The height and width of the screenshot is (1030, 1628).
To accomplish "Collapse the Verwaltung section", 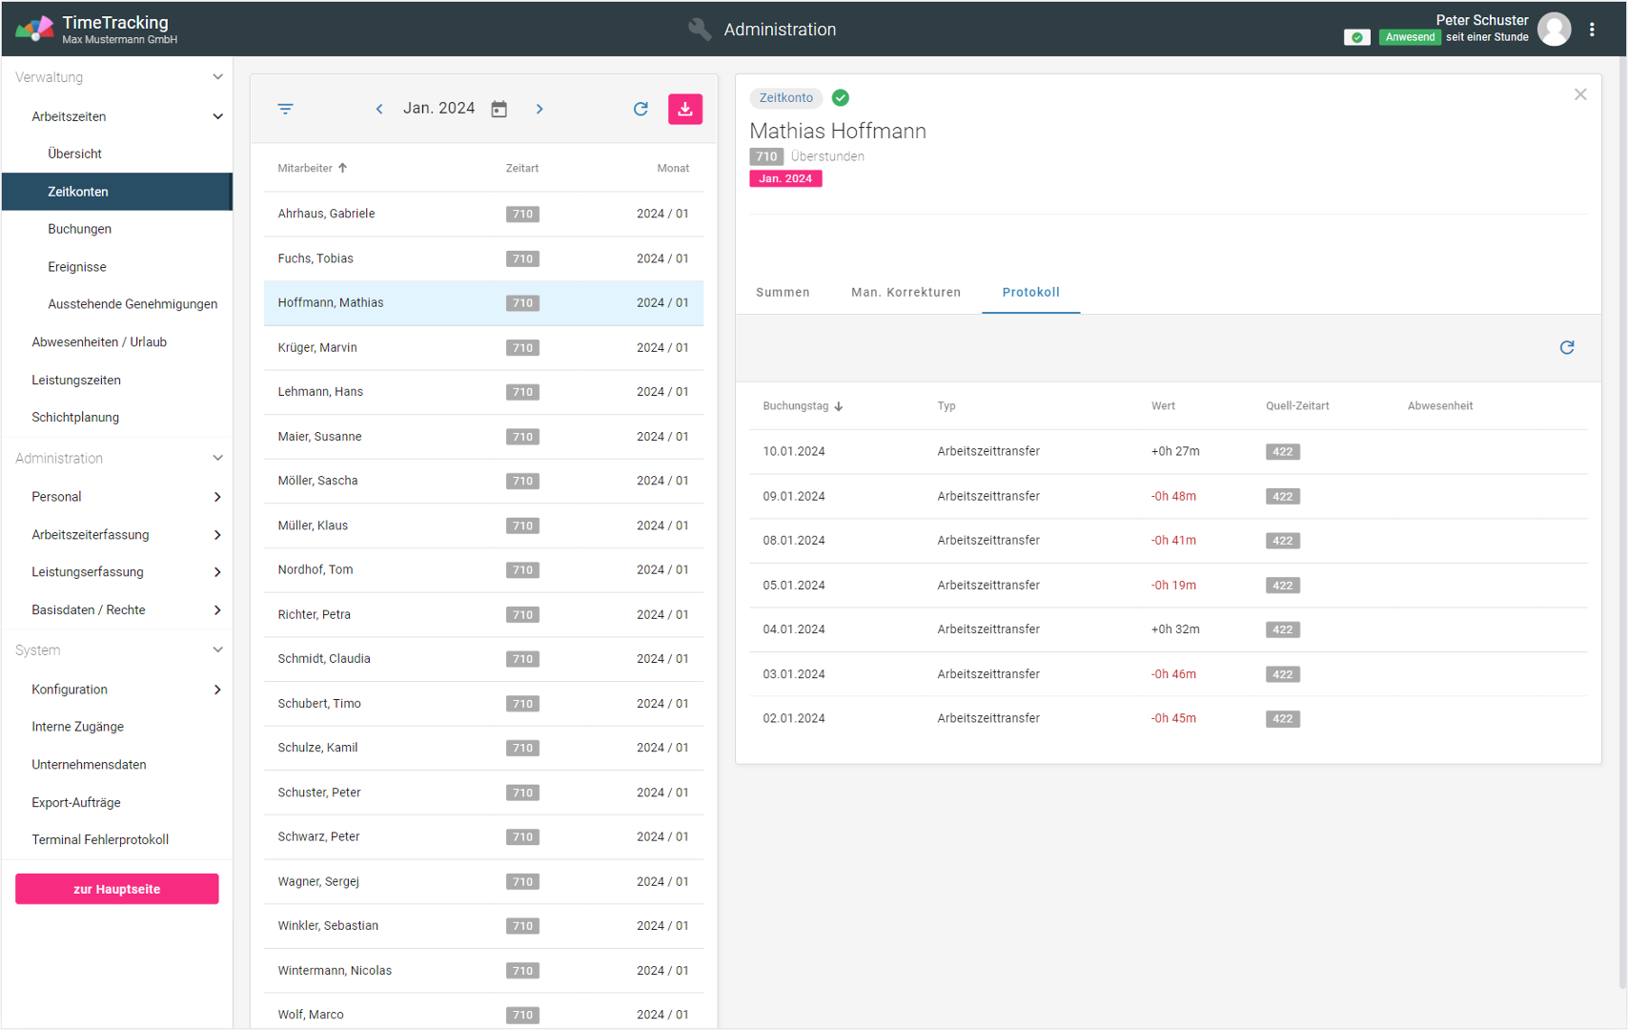I will tap(217, 77).
